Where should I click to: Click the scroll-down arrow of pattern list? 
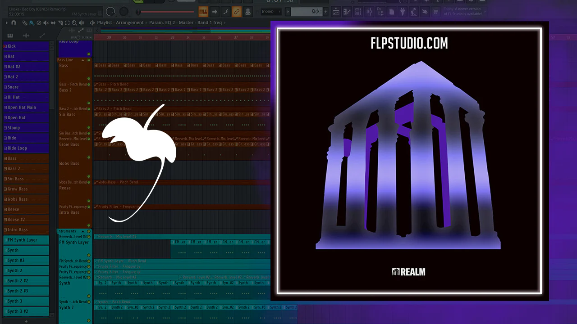[52, 315]
